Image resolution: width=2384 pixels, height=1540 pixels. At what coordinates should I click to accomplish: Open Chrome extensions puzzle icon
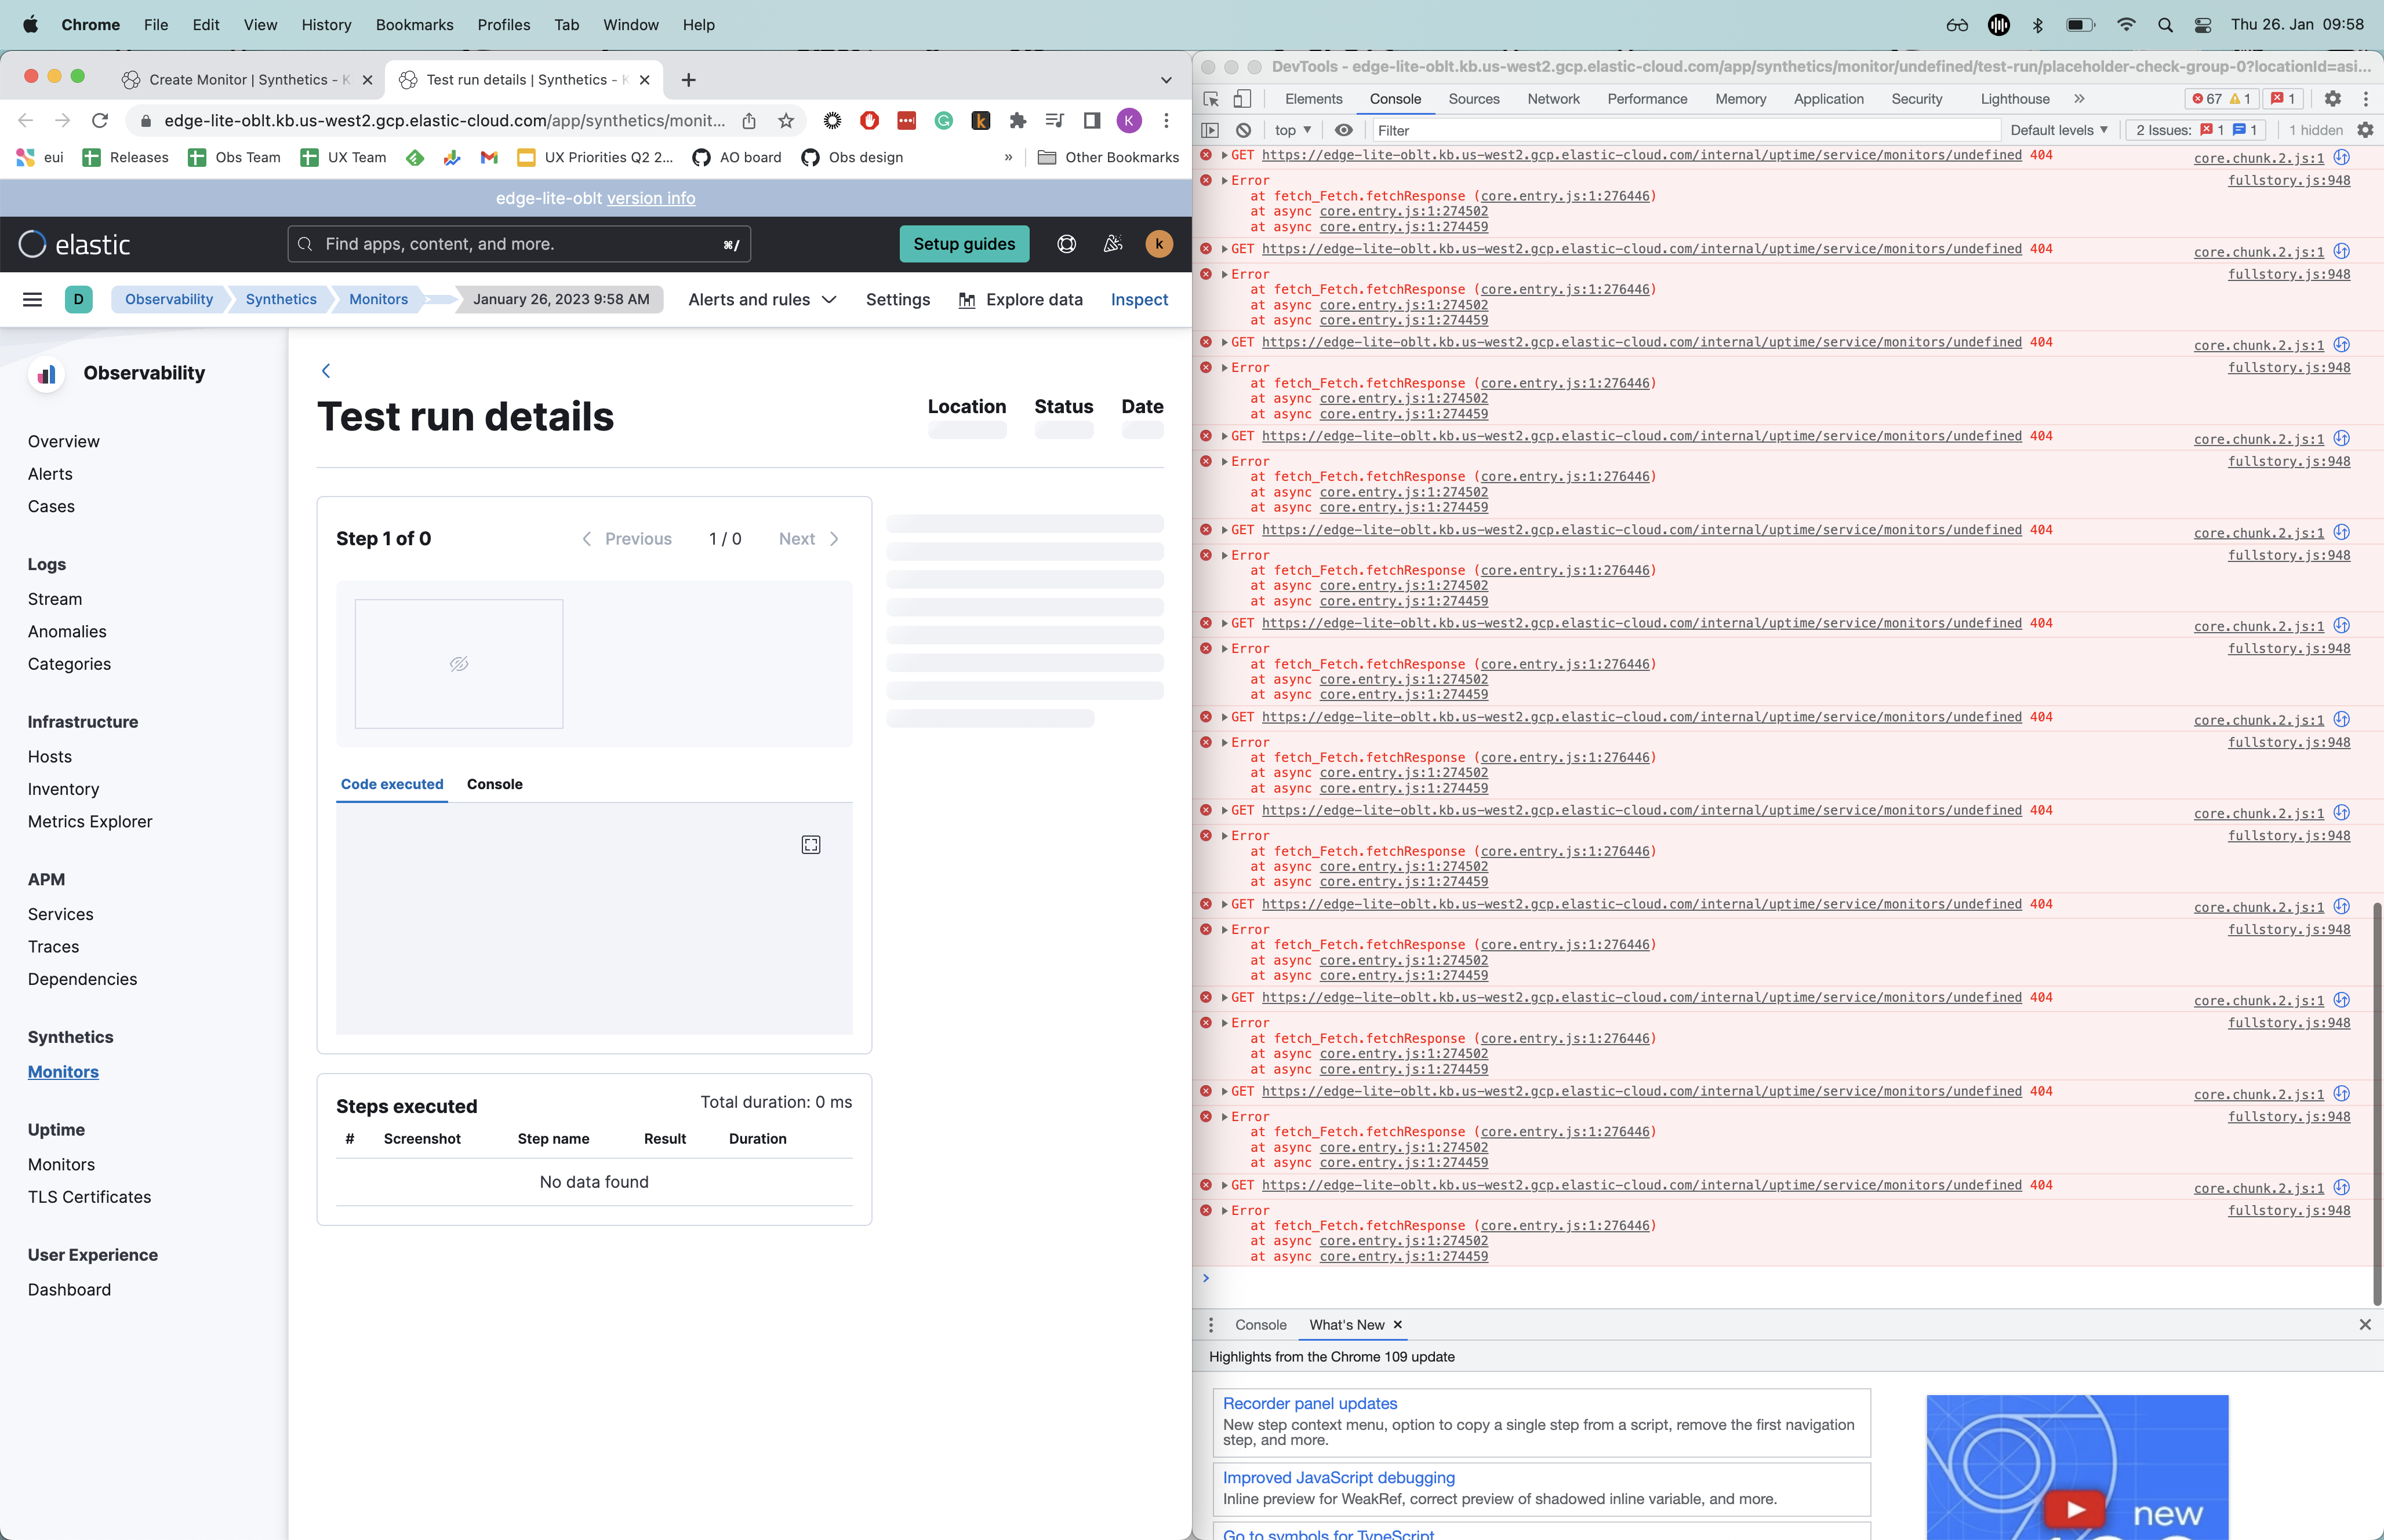coord(1017,121)
